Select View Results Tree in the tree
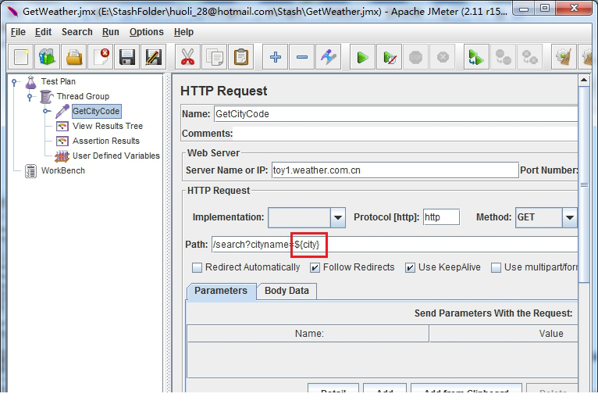The image size is (598, 408). pos(107,126)
